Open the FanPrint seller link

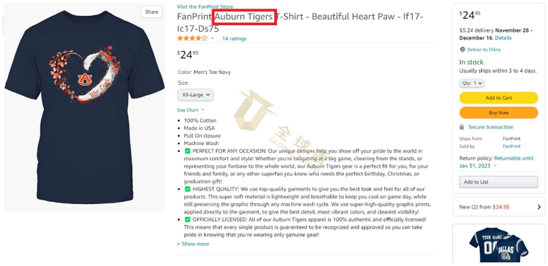point(511,146)
